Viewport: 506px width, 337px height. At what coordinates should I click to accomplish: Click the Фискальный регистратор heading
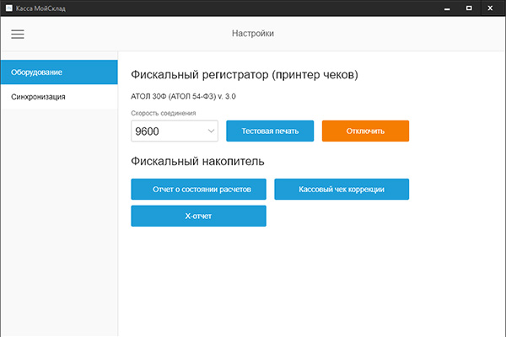[x=245, y=75]
